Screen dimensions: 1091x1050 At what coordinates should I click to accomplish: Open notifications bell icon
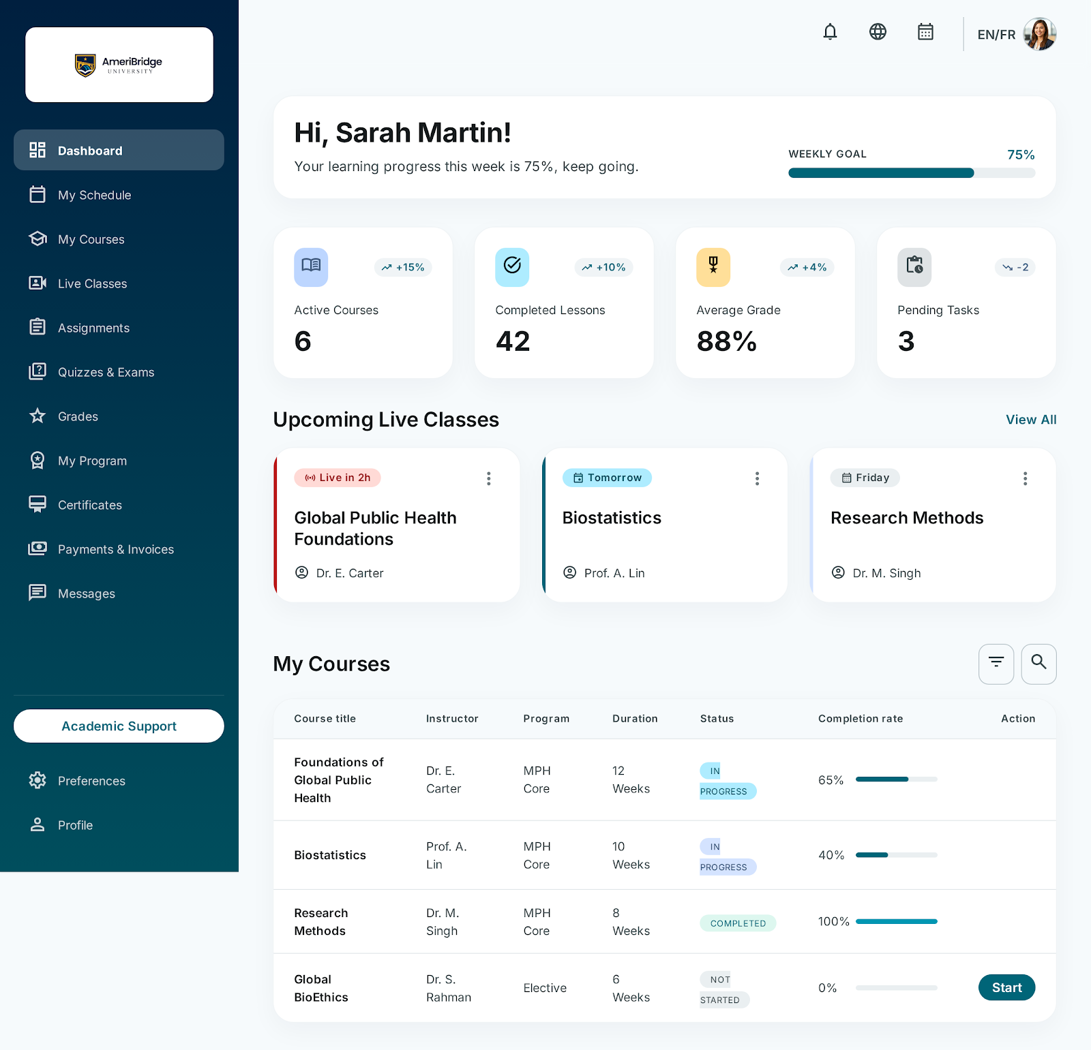[x=830, y=32]
